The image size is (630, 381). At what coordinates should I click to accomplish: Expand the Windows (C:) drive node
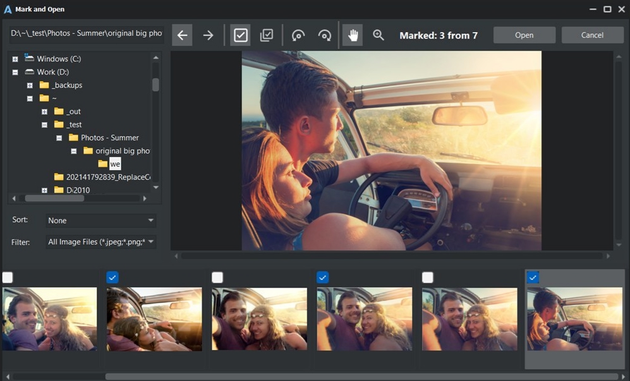click(x=15, y=59)
